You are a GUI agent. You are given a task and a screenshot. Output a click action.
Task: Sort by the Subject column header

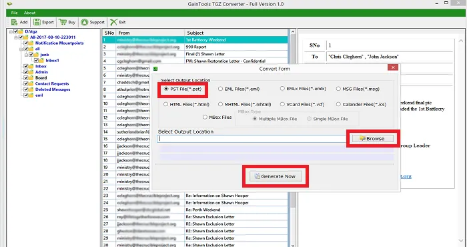click(236, 33)
